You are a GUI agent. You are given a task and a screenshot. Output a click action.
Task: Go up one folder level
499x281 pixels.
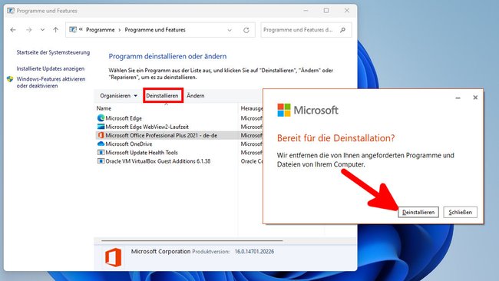pos(56,30)
